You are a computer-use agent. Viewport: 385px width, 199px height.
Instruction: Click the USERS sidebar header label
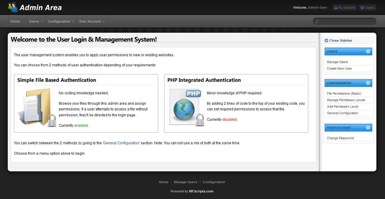pos(332,51)
